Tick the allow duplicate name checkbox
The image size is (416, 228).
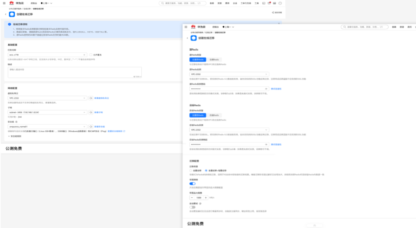pyautogui.click(x=91, y=55)
